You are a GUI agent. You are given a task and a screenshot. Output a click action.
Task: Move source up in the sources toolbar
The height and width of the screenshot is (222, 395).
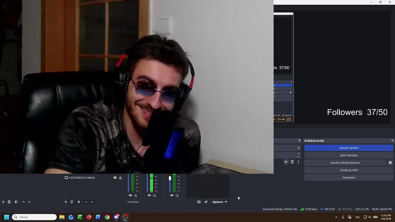[x=86, y=202]
